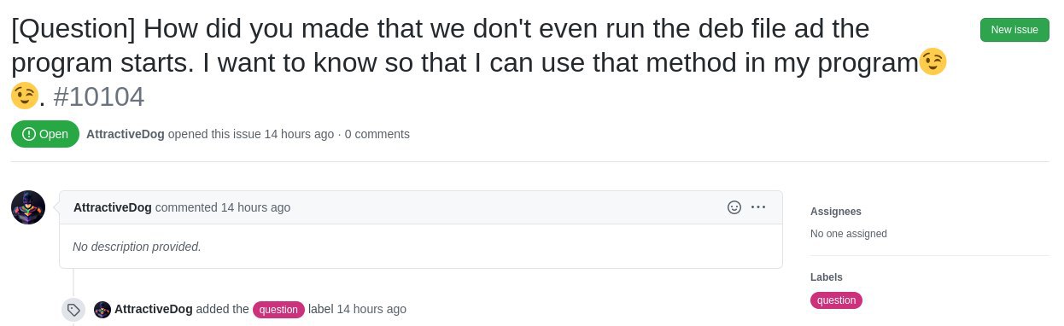Click the winking emoji before #10104
This screenshot has height=326, width=1064.
point(25,96)
